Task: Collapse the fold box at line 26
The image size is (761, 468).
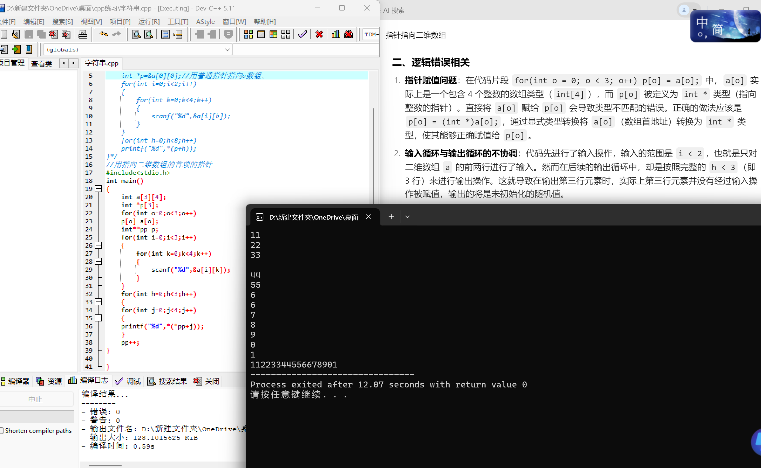Action: point(98,245)
